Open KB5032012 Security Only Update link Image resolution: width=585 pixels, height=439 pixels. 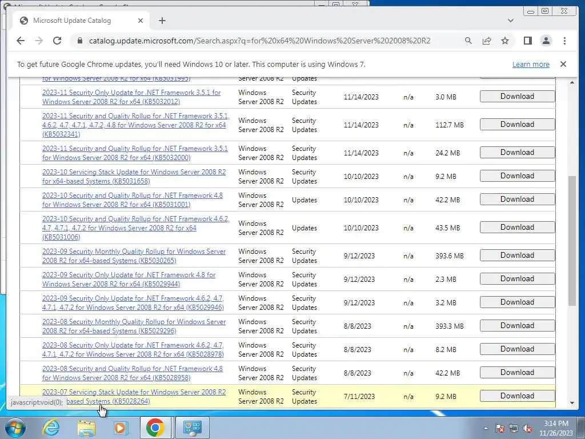click(x=131, y=97)
